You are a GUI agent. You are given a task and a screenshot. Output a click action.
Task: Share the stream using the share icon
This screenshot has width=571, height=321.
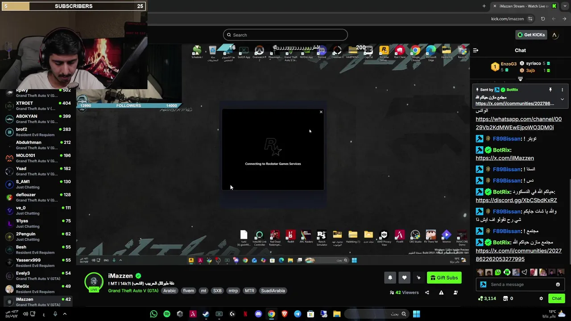[x=427, y=292]
